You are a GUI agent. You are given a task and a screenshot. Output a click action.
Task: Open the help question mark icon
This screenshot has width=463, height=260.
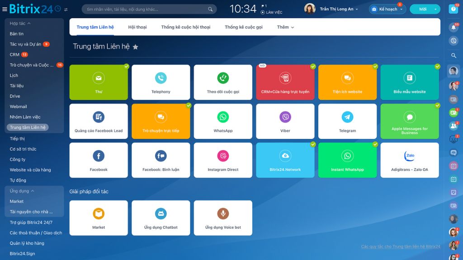[x=453, y=9]
